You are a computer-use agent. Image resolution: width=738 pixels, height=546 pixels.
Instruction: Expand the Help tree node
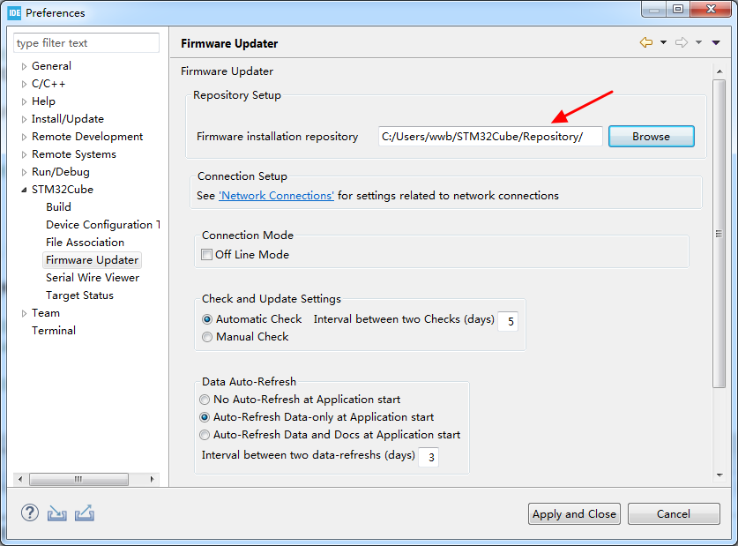(24, 101)
